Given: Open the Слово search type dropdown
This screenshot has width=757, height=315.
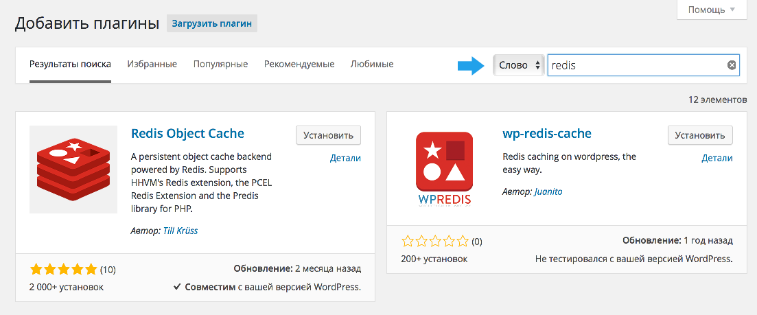Looking at the screenshot, I should click(x=519, y=65).
